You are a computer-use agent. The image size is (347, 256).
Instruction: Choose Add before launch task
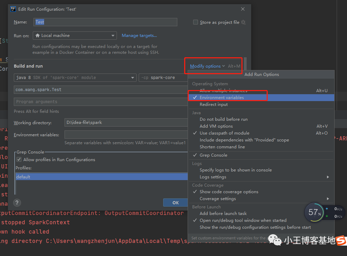261,214
